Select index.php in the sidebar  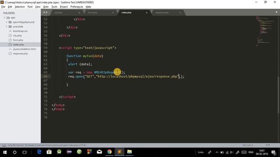(18, 44)
